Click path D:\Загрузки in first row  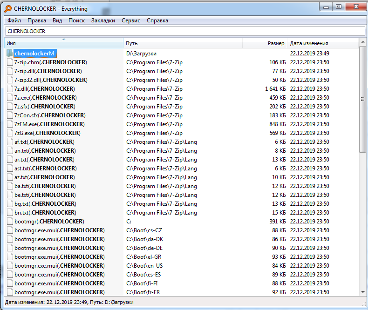pyautogui.click(x=141, y=54)
